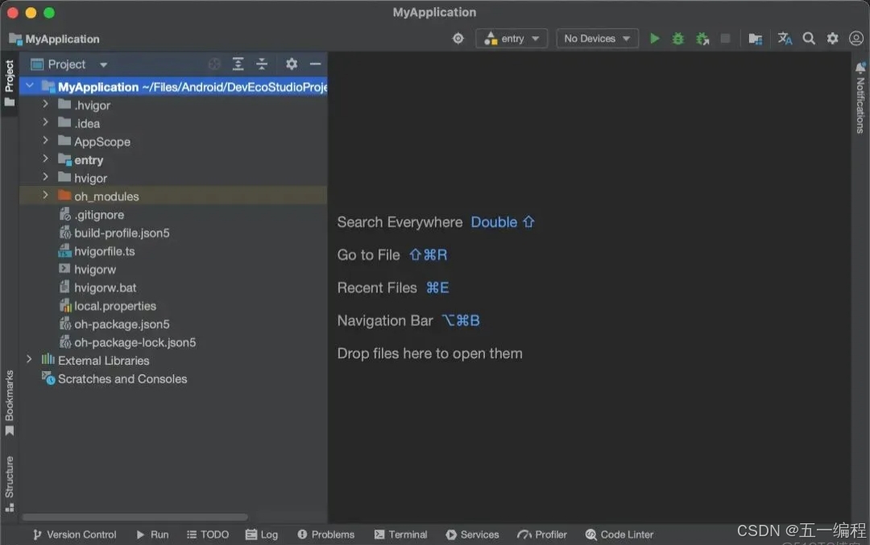
Task: Open the Version Control tab
Action: [x=74, y=535]
